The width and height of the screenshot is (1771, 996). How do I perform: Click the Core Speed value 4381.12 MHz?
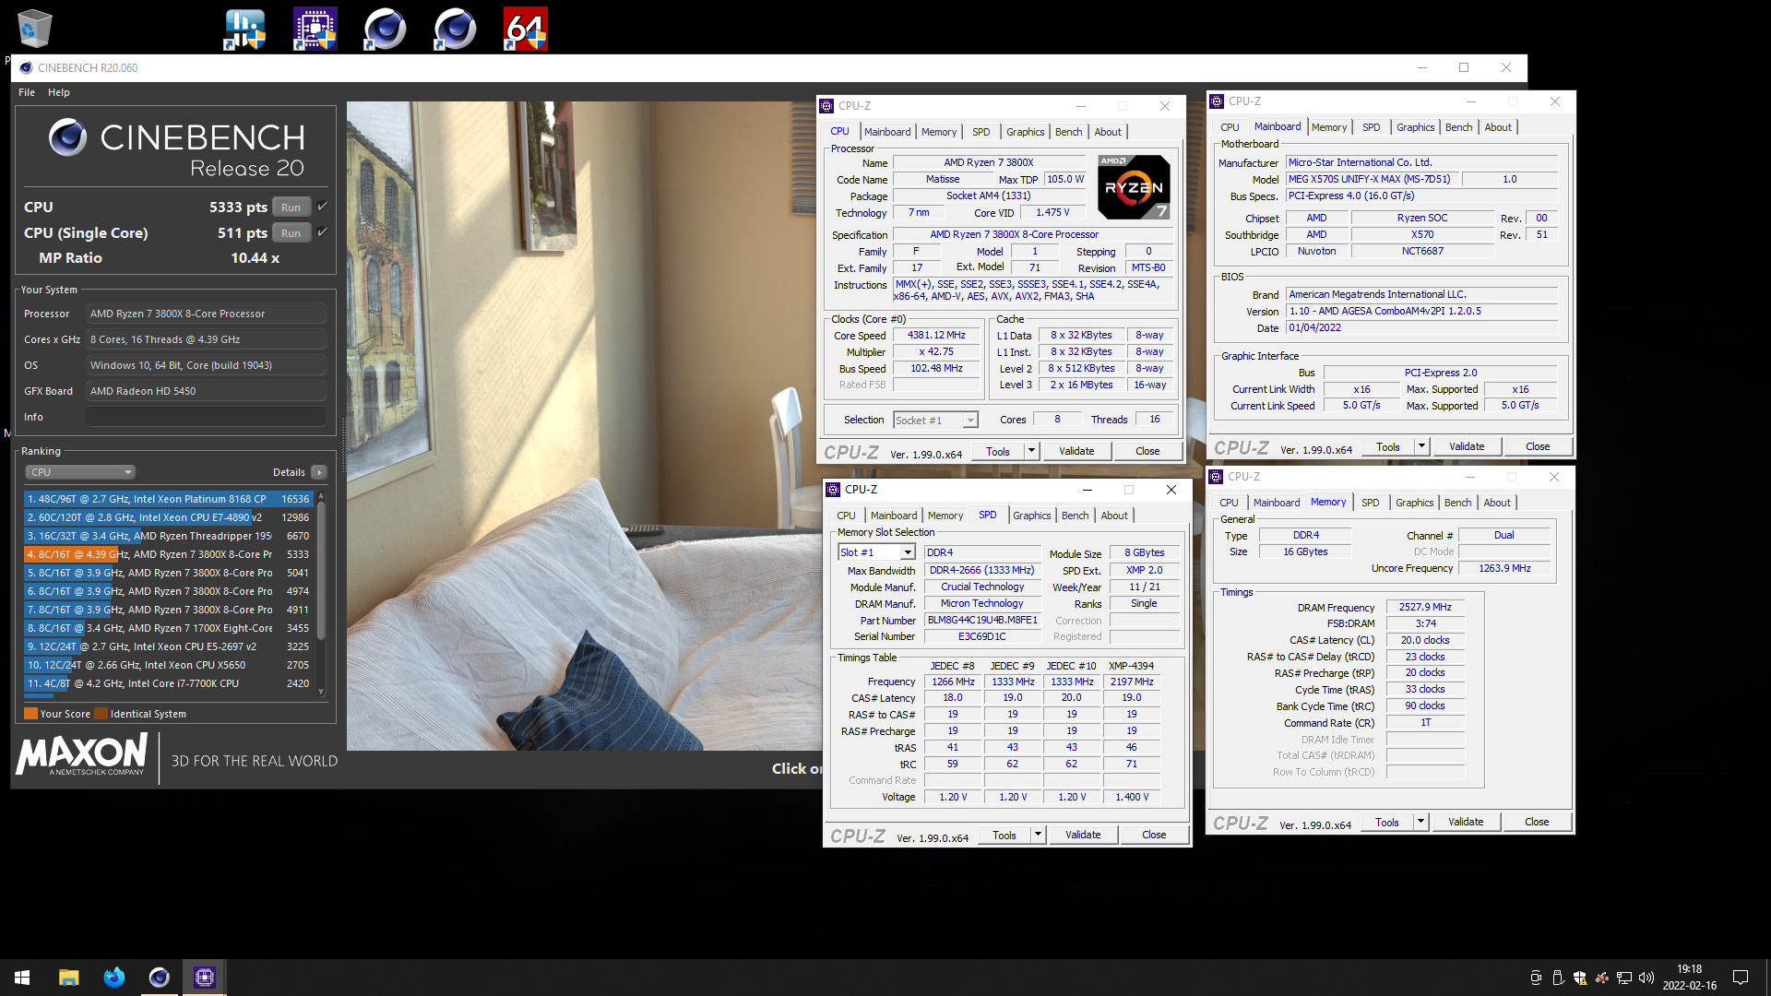tap(935, 335)
